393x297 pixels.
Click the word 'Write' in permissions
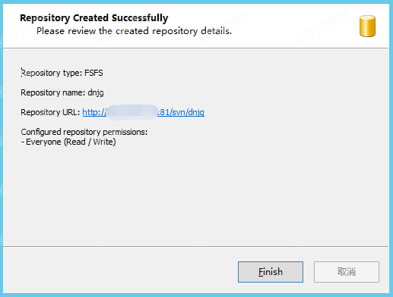pos(103,142)
